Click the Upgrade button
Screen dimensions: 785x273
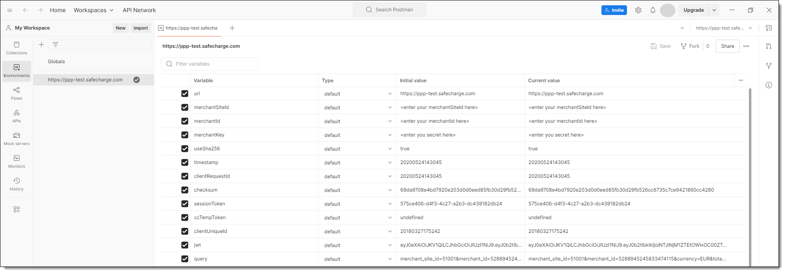(x=693, y=10)
